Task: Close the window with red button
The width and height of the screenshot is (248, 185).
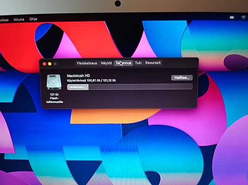Action: coord(44,64)
